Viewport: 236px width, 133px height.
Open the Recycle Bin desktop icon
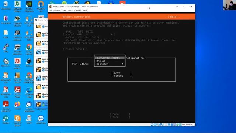click(6, 5)
